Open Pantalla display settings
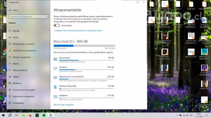 tap(14, 31)
